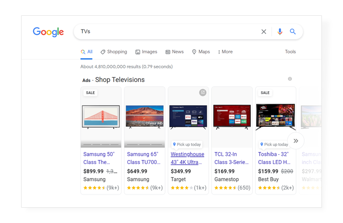Open the Samsung 65" Crystal UHD TV image

[x=145, y=116]
